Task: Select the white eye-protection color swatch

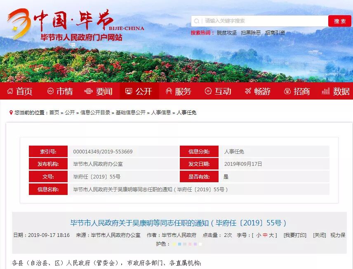Action: coord(200,244)
